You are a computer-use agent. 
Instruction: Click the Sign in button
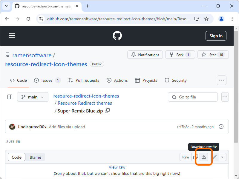(x=216, y=36)
